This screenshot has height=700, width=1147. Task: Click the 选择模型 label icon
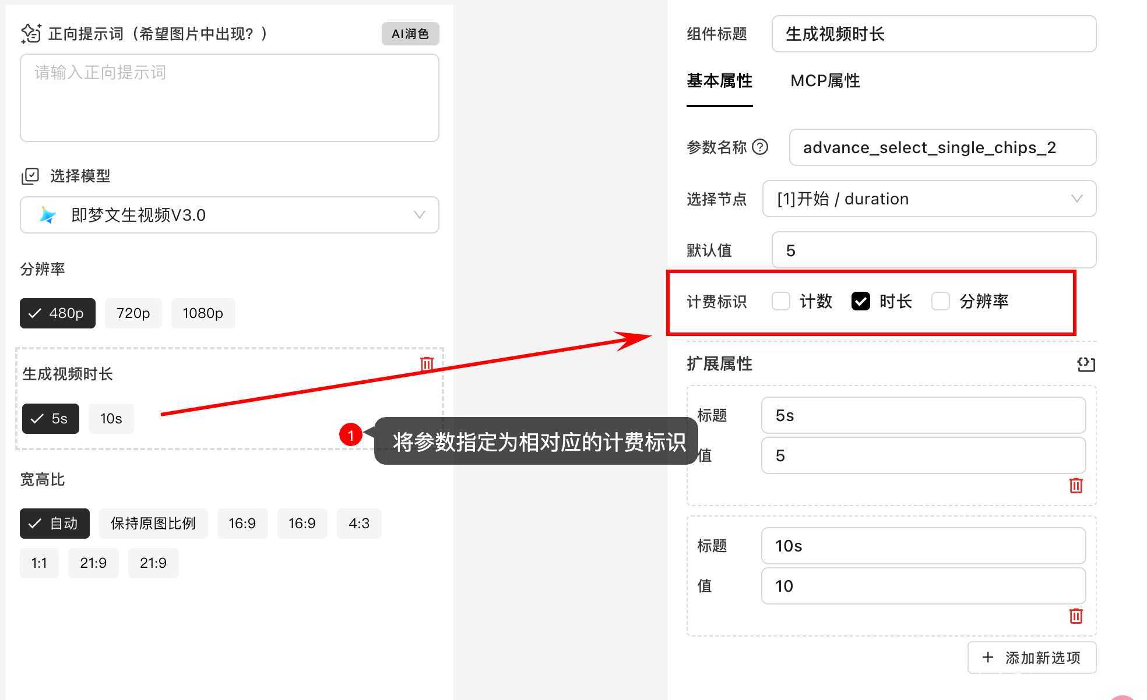[30, 176]
